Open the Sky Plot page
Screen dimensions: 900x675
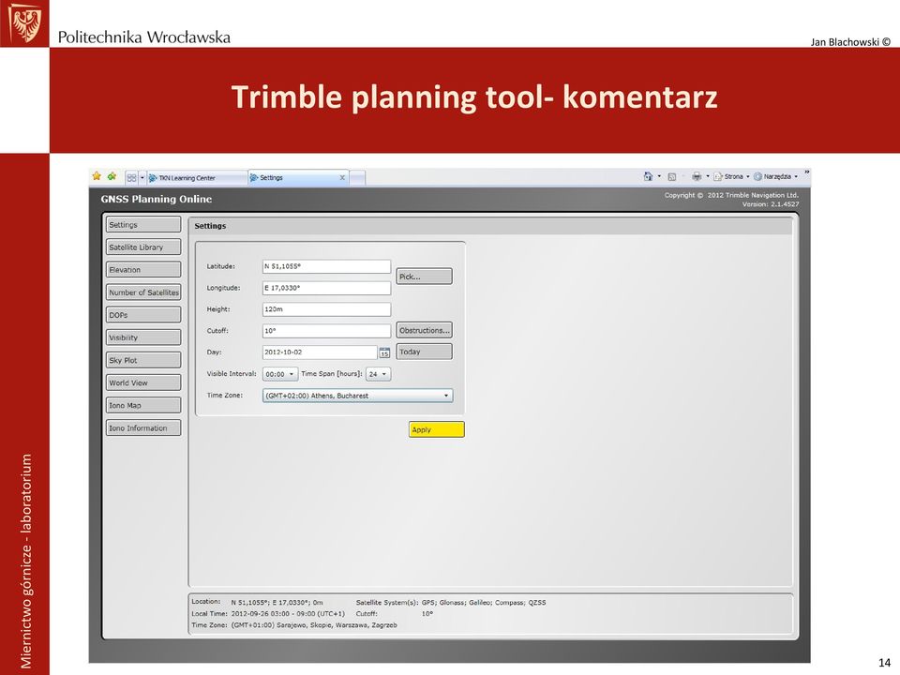tap(143, 360)
